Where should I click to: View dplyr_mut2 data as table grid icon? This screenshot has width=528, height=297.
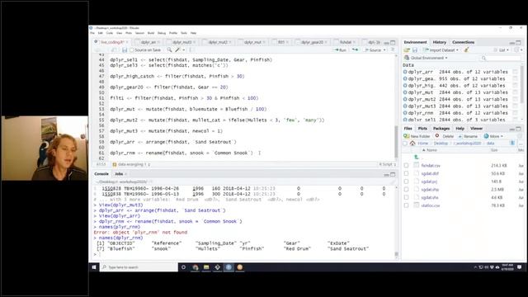point(515,99)
